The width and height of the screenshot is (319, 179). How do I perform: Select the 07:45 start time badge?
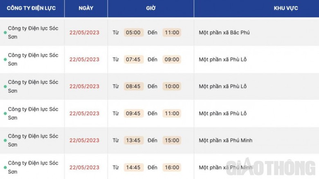(x=133, y=59)
